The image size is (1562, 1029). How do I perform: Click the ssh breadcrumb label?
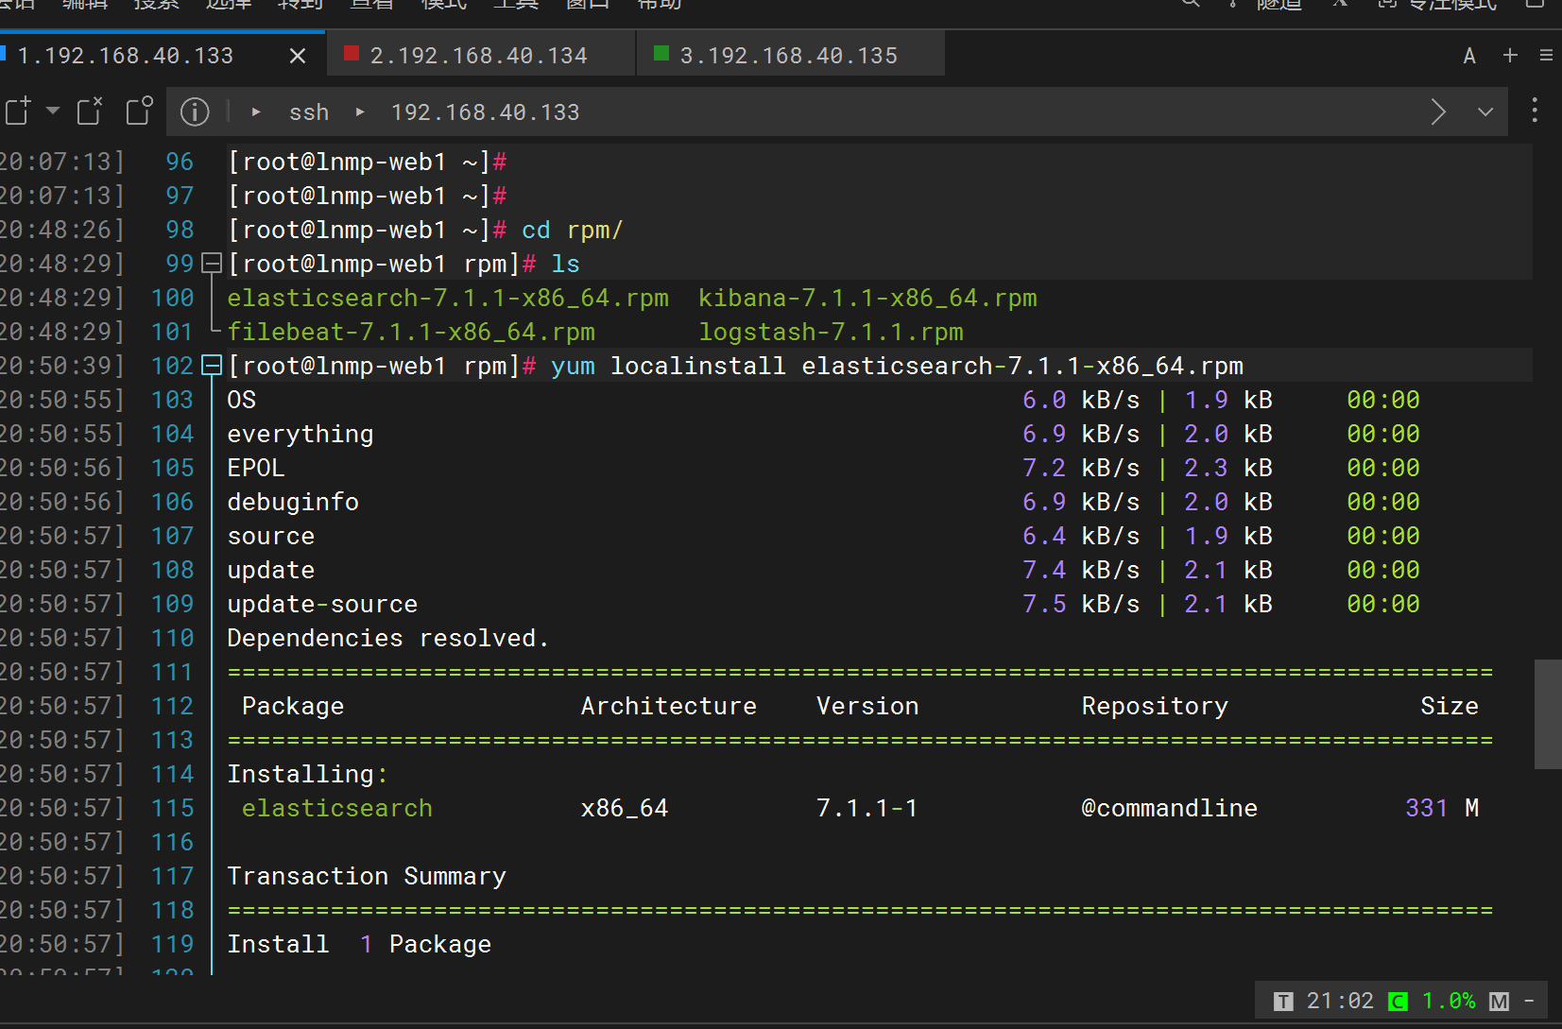click(309, 112)
